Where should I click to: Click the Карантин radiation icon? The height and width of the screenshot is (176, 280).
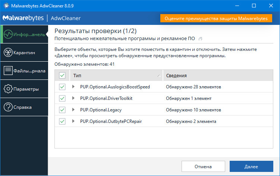pos(8,52)
